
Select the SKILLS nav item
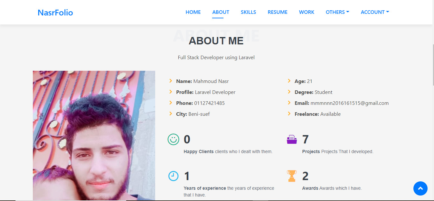pyautogui.click(x=248, y=12)
